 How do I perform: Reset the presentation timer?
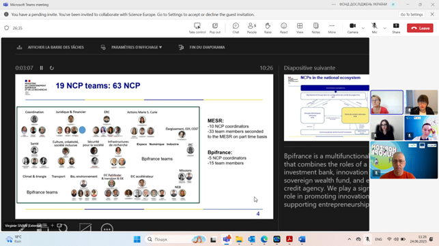coord(52,68)
